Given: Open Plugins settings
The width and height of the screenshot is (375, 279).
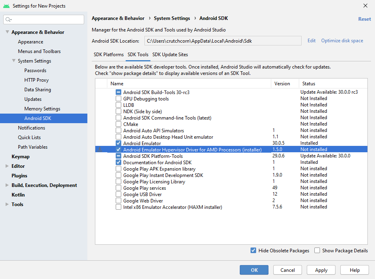Looking at the screenshot, I should [x=20, y=175].
